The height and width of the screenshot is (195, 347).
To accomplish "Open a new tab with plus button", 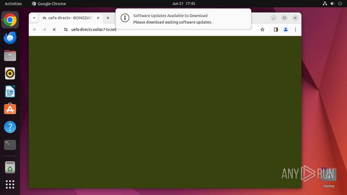I will tap(108, 18).
